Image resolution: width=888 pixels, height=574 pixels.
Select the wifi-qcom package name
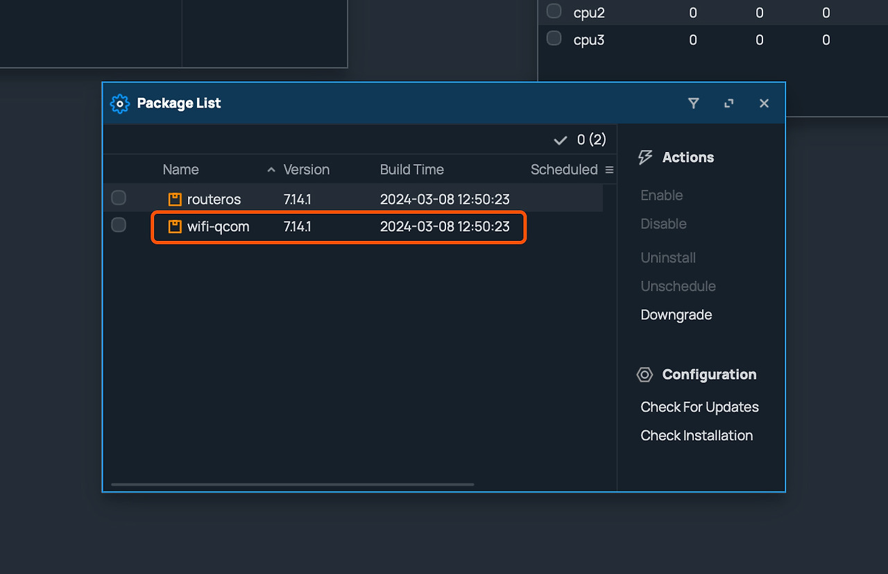(218, 227)
